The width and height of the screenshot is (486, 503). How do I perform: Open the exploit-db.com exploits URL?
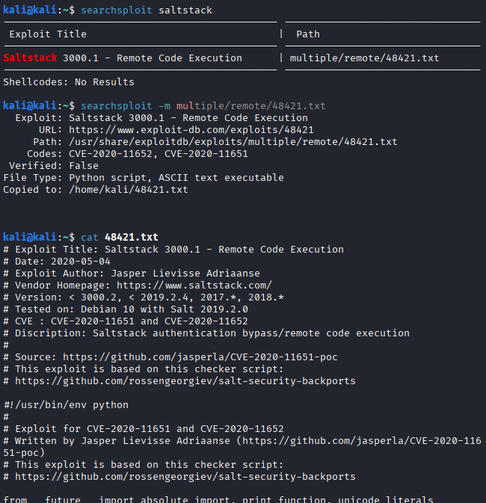click(x=191, y=130)
